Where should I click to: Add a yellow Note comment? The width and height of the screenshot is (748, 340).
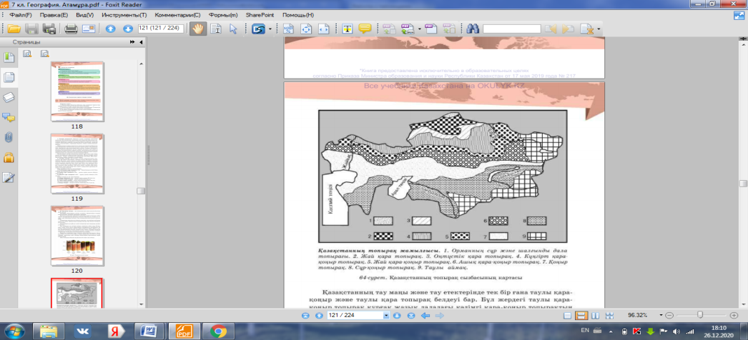tap(365, 29)
